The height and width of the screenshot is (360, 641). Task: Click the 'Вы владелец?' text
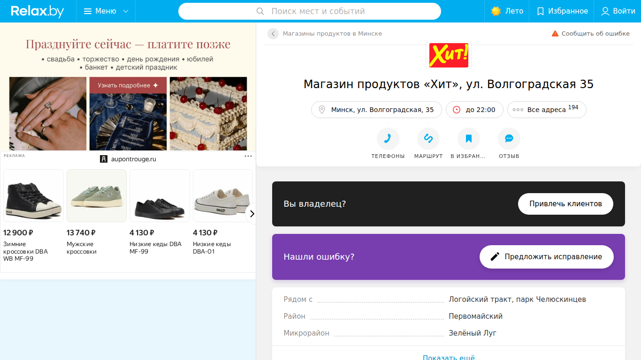point(315,204)
